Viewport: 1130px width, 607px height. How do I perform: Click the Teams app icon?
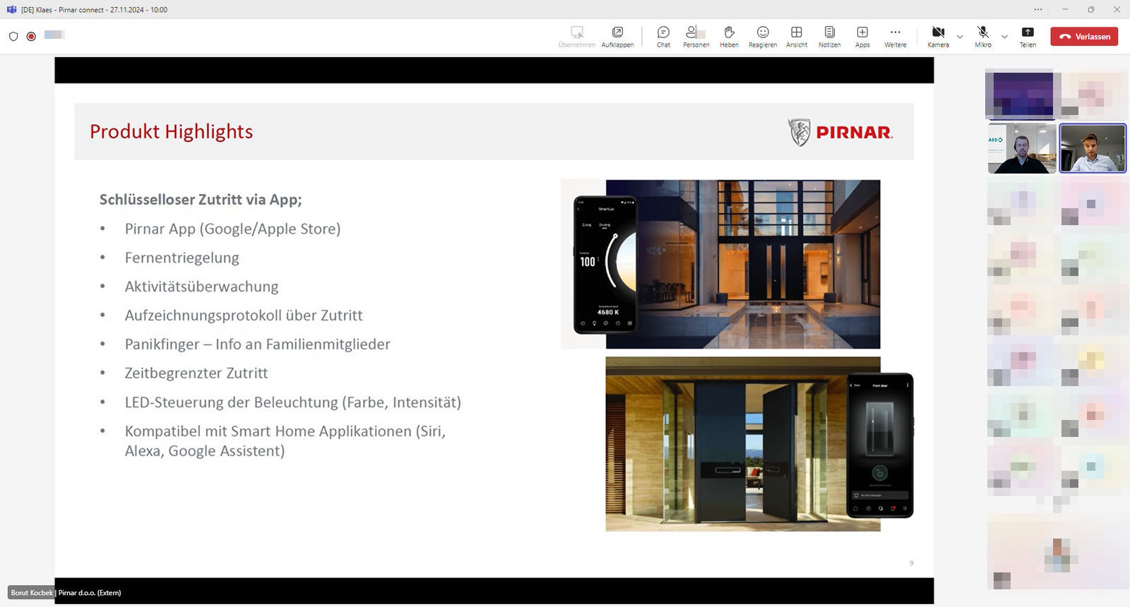pyautogui.click(x=11, y=9)
